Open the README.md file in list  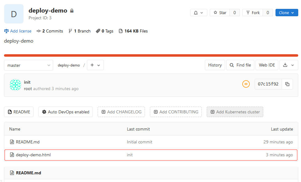pos(28,142)
